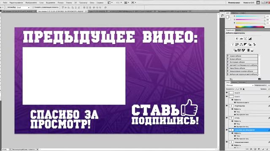Viewport: 270px width, 151px height.
Task: Add a Threshold adjustment layer
Action: (x=243, y=50)
